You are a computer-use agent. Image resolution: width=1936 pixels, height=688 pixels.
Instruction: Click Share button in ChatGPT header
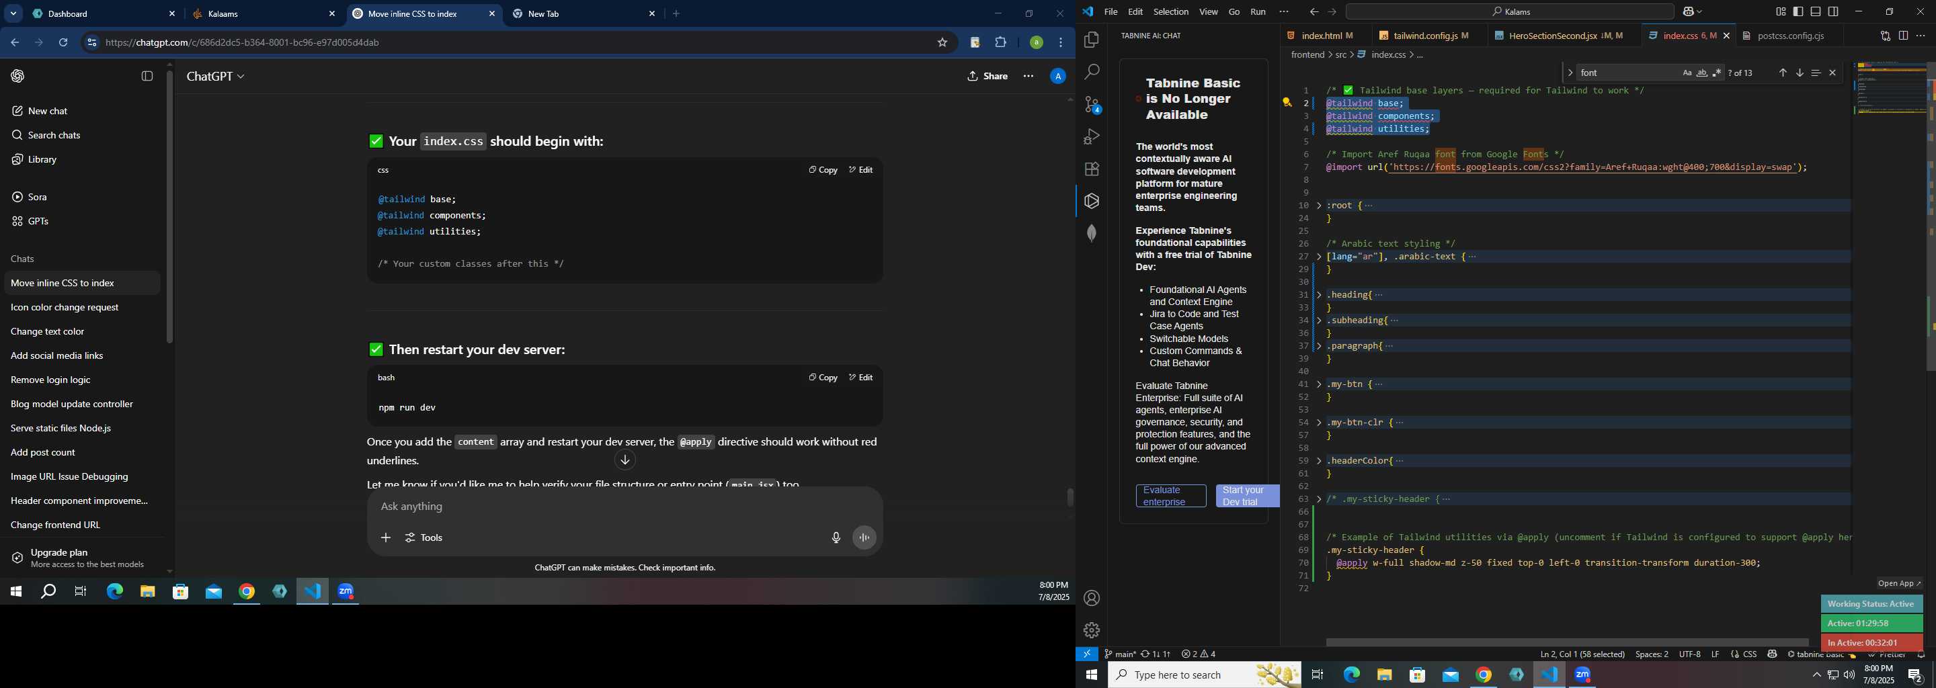coord(987,77)
